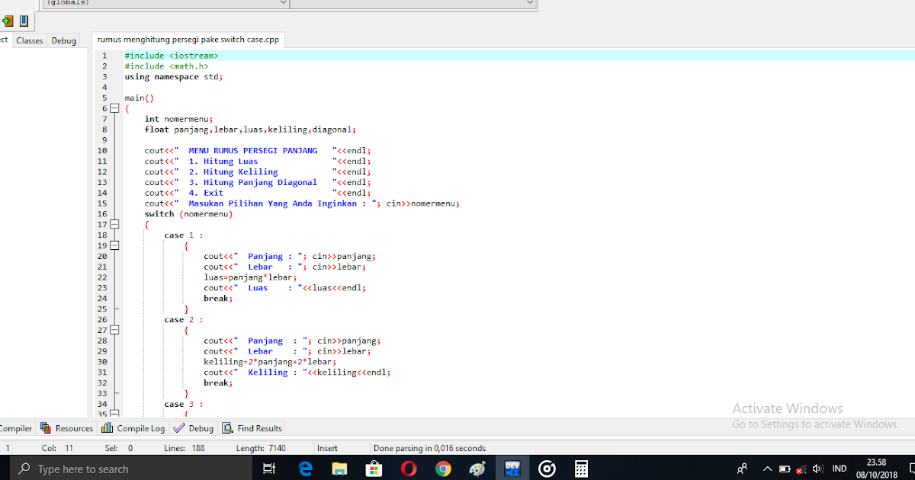Open Dev-C++ from the taskbar
Viewport: 915px width, 480px height.
512,468
